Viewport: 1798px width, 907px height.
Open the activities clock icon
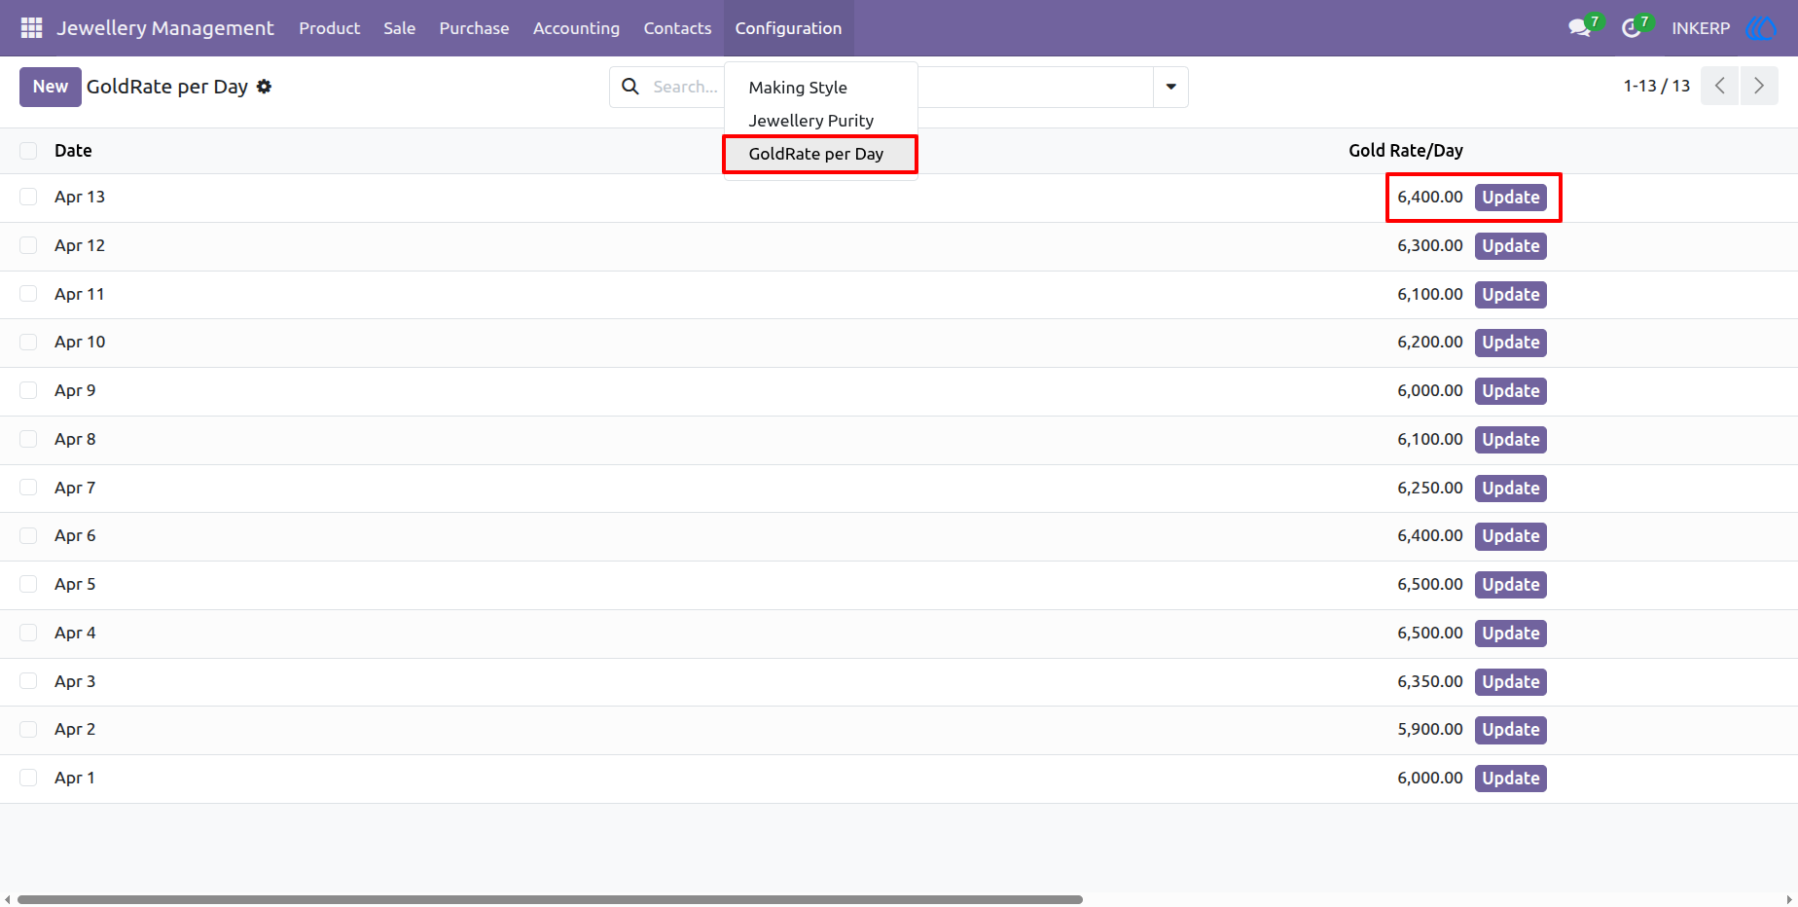[x=1632, y=28]
